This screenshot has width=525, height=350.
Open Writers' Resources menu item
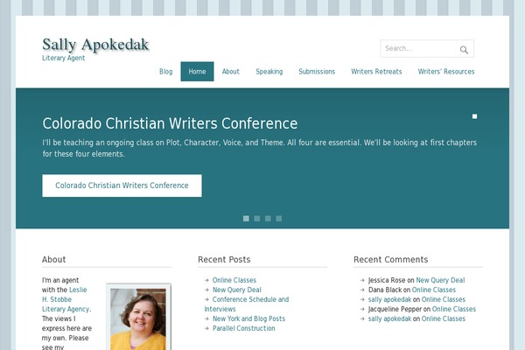446,72
